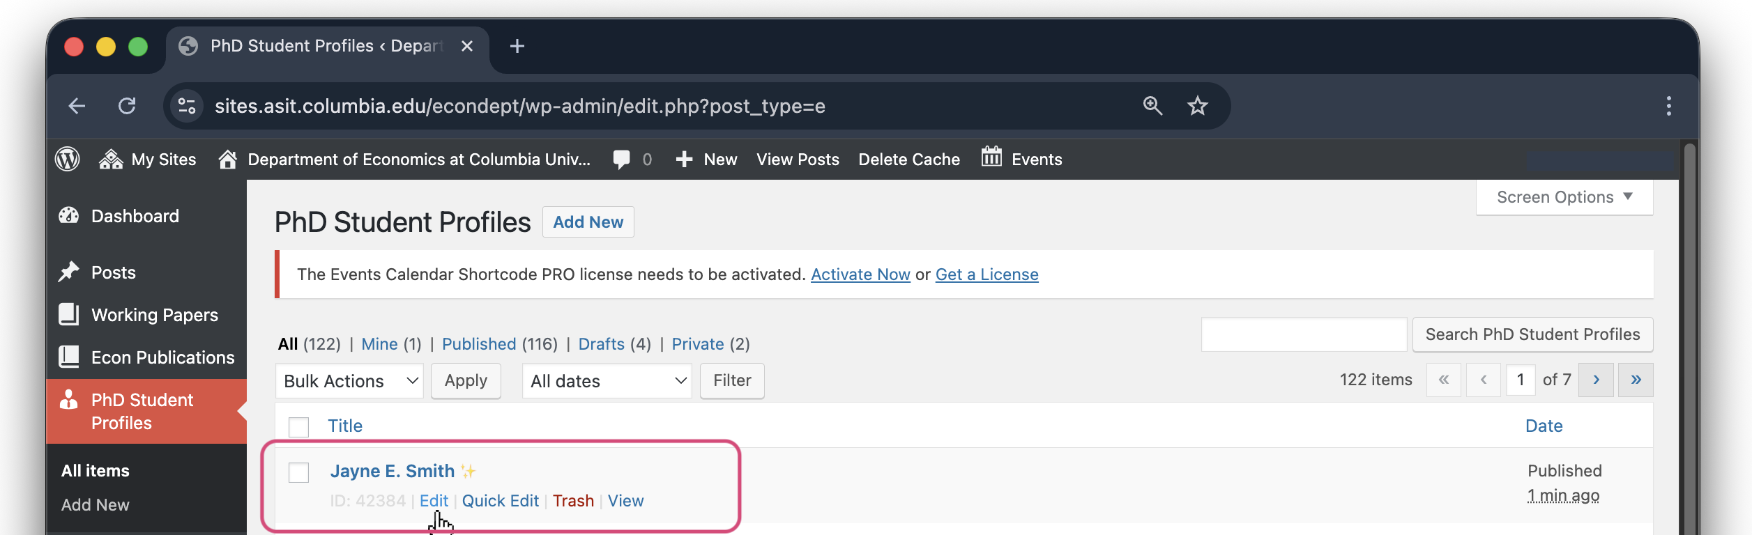Open the My Sites network icon
Screen dimensions: 1752x535
pos(111,160)
